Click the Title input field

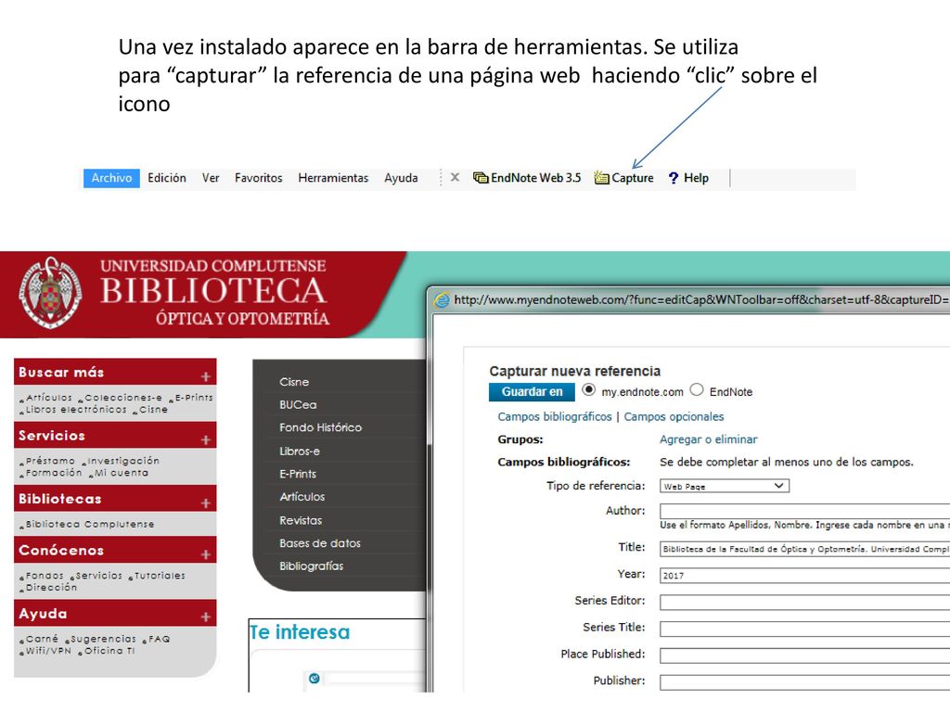coord(804,549)
